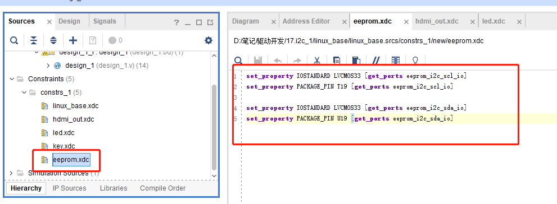The width and height of the screenshot is (557, 204).
Task: Switch to led.xdc editor tab
Action: 493,21
